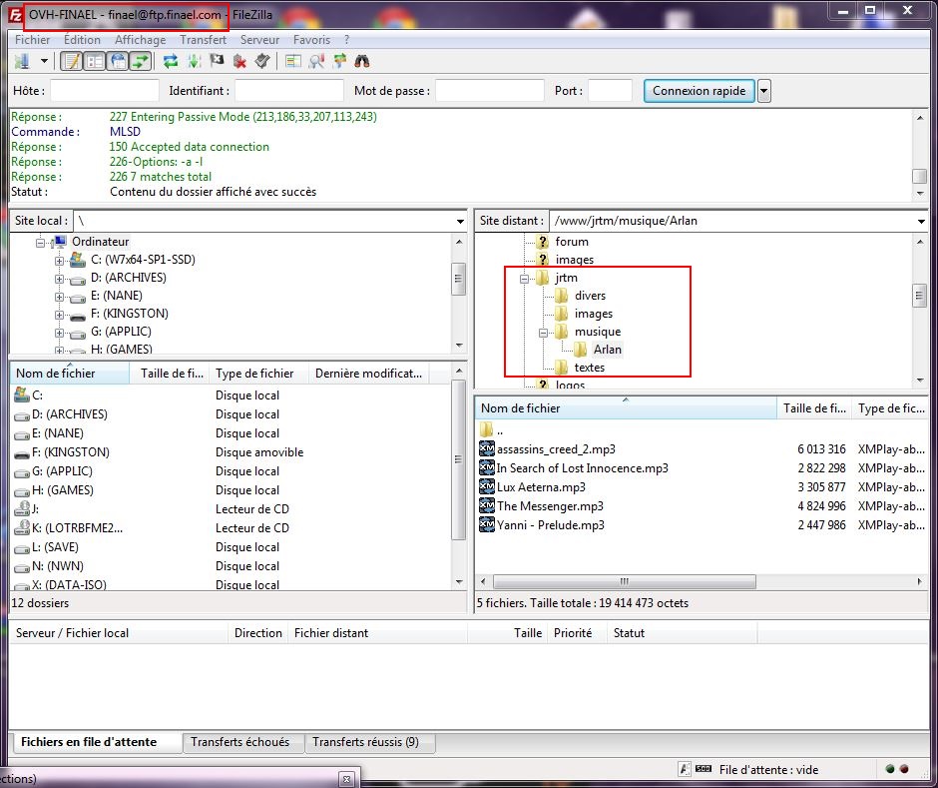The width and height of the screenshot is (938, 788).
Task: Click the cancel current operation icon
Action: point(217,61)
